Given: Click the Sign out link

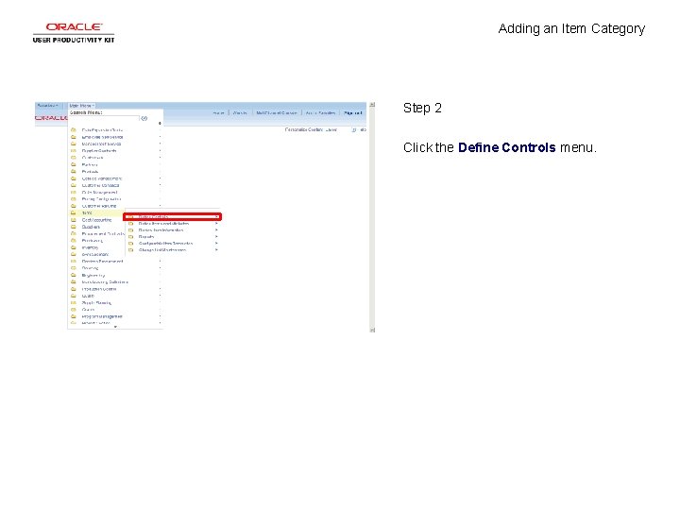Looking at the screenshot, I should (x=352, y=113).
